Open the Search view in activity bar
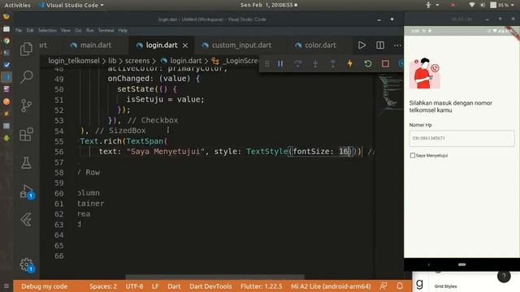Screen dimensions: 520x292 (26, 77)
